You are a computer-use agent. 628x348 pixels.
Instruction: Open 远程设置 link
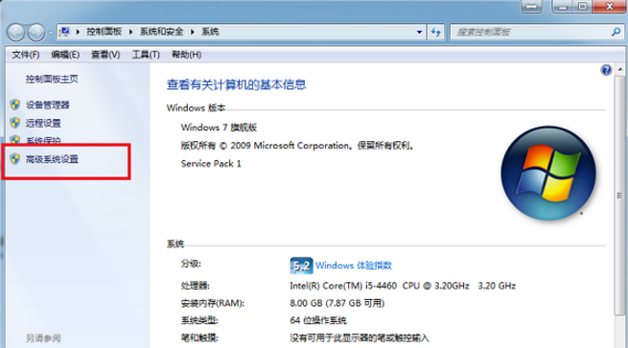(43, 123)
